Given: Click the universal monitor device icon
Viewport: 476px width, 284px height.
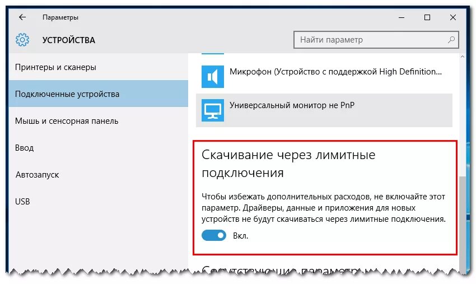Looking at the screenshot, I should [x=212, y=110].
